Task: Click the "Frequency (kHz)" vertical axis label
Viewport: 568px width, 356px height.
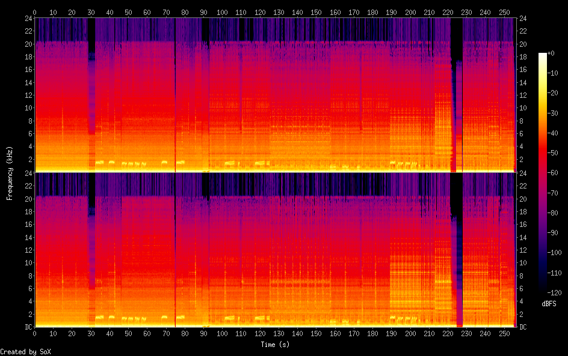Action: coord(9,172)
